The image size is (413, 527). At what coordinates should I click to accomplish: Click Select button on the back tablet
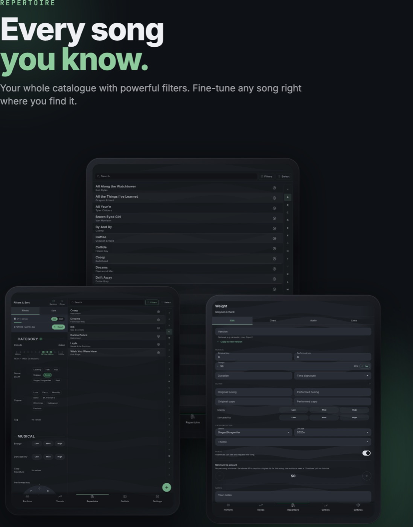click(284, 176)
